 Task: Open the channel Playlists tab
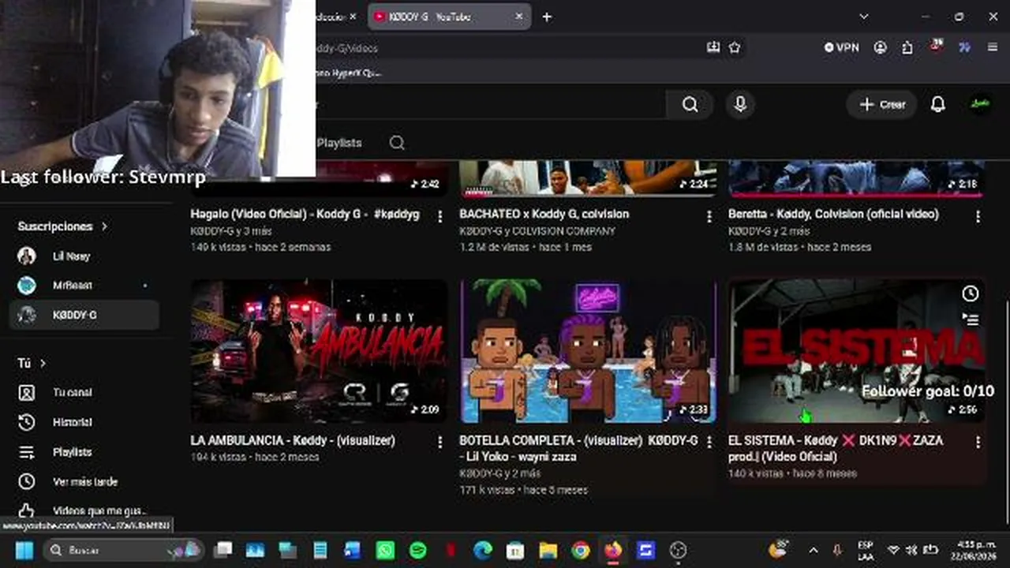coord(339,143)
